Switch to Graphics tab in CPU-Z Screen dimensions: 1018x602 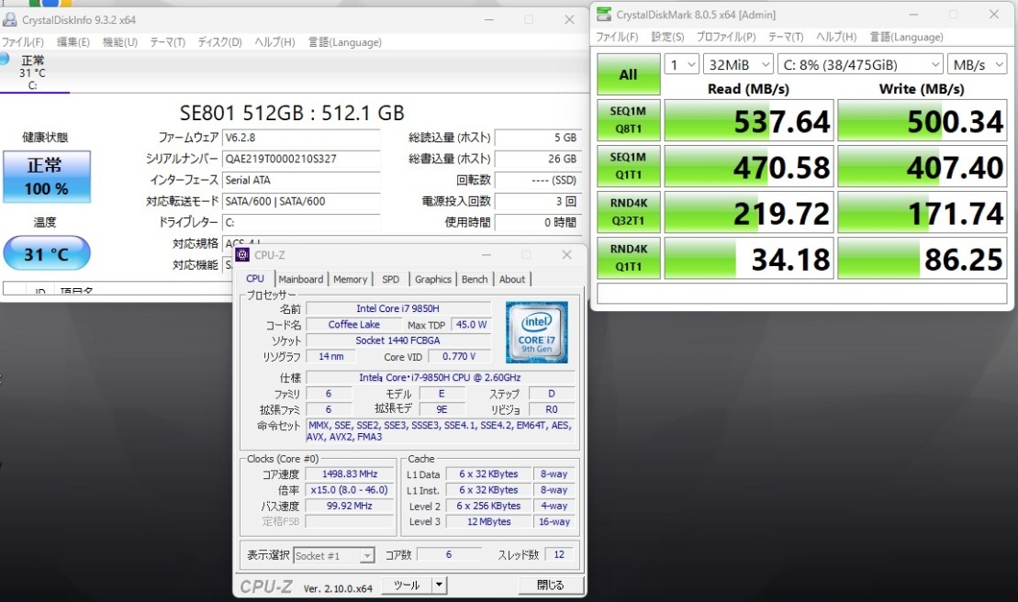coord(433,279)
